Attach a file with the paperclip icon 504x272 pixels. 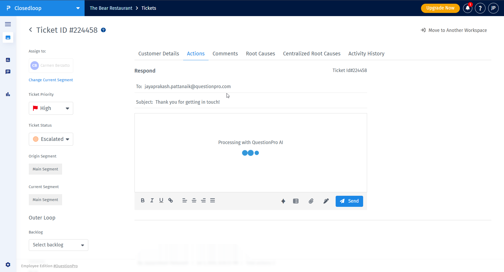click(311, 201)
